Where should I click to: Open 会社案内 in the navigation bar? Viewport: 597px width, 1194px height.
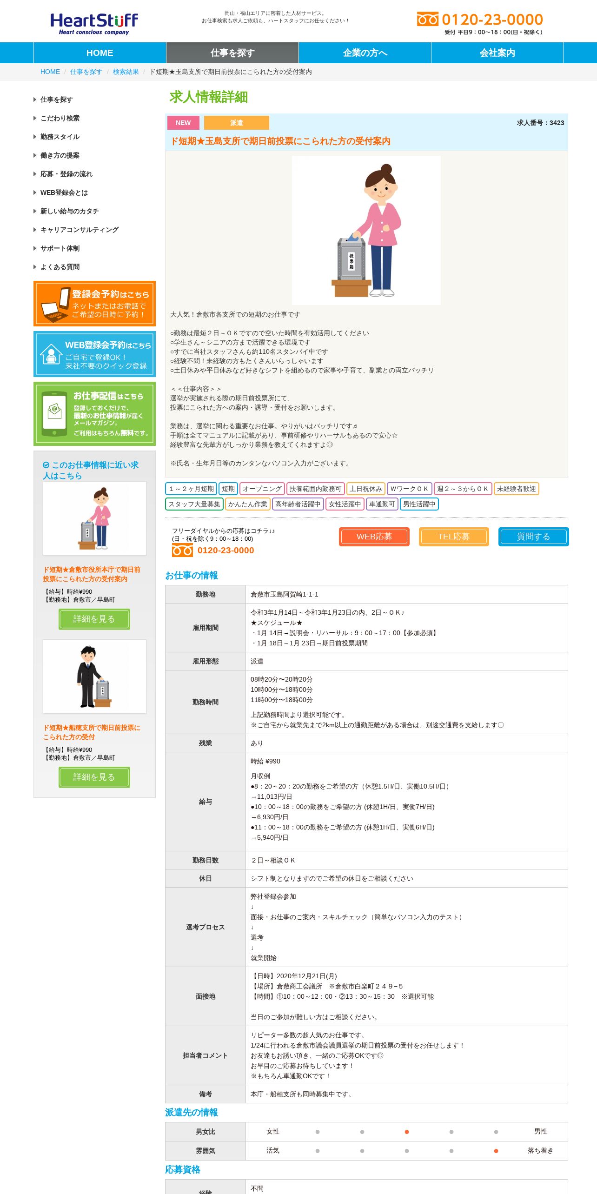tap(497, 53)
